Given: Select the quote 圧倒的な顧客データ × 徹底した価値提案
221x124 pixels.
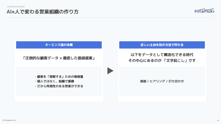Looking at the screenshot, I should (x=59, y=58).
